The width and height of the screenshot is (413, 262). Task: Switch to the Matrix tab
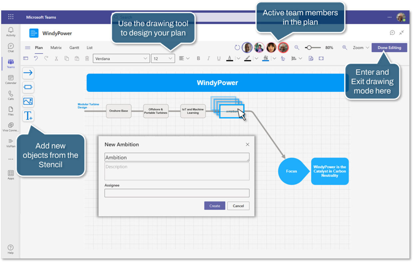pos(56,47)
